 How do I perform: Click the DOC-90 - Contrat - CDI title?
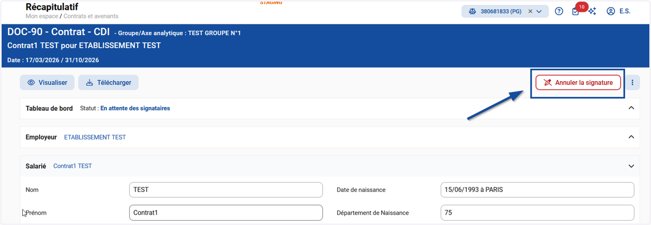[59, 32]
